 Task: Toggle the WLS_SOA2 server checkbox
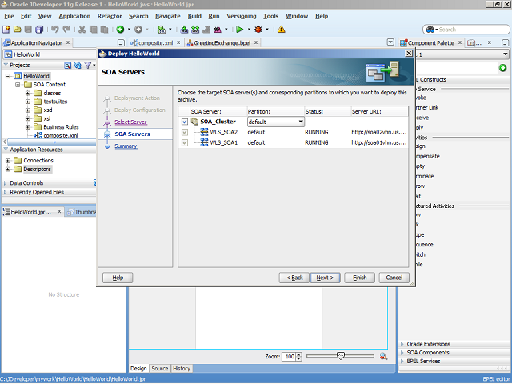186,132
